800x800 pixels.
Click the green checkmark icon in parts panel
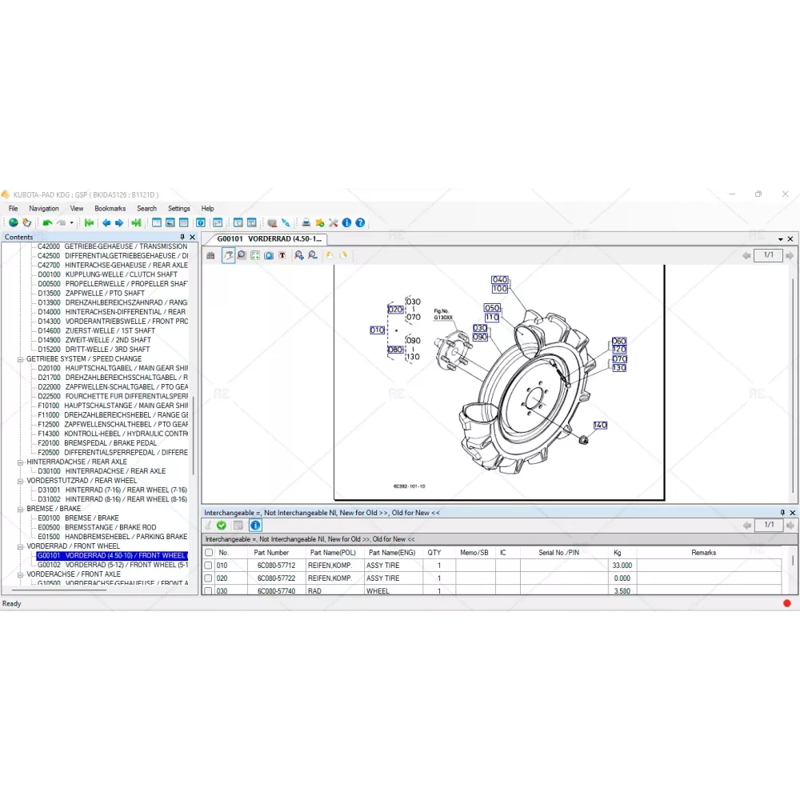pyautogui.click(x=222, y=526)
